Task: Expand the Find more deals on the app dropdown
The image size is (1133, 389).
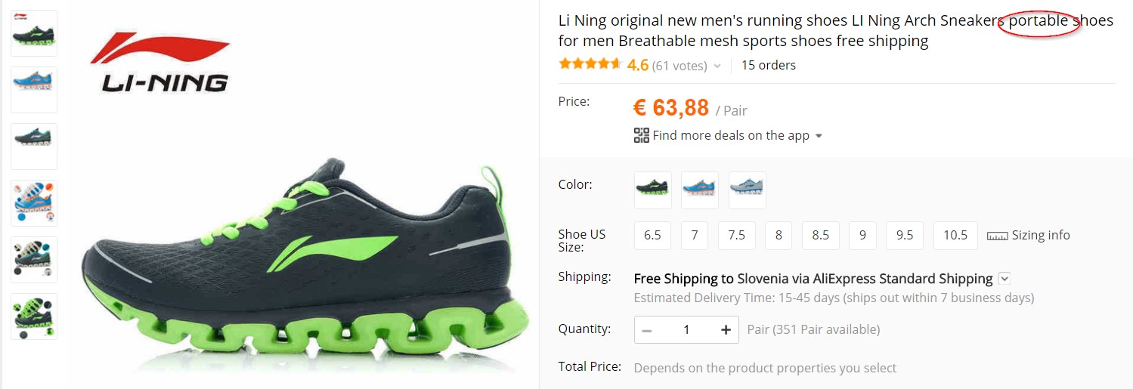Action: pos(819,137)
